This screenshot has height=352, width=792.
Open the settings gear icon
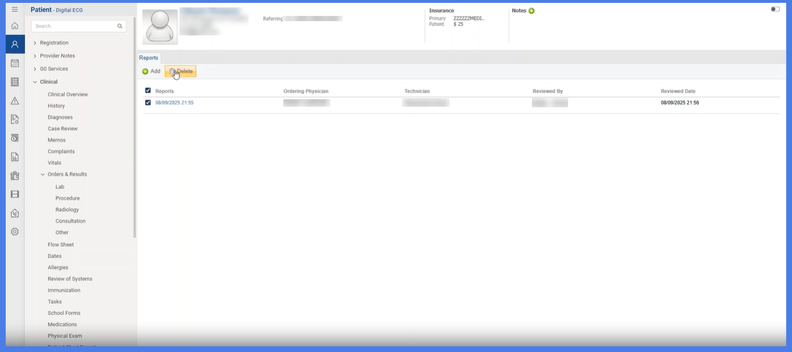(x=15, y=232)
